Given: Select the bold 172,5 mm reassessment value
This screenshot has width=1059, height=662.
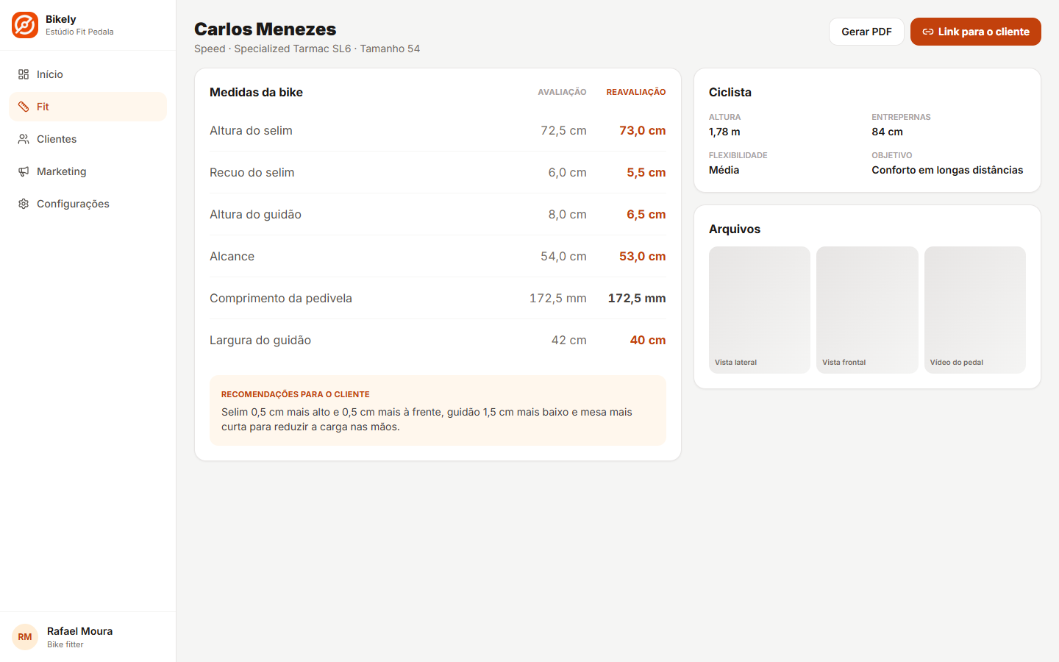Looking at the screenshot, I should [x=637, y=298].
